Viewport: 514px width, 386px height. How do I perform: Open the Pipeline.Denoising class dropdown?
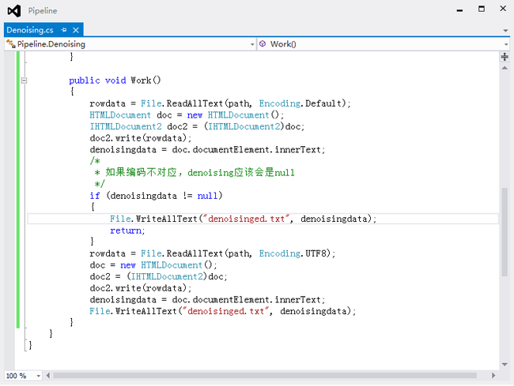[x=252, y=44]
